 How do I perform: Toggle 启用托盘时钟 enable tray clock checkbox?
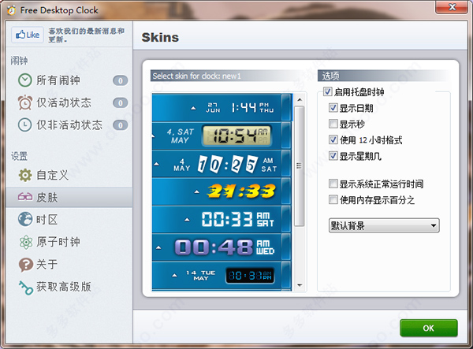click(x=328, y=91)
